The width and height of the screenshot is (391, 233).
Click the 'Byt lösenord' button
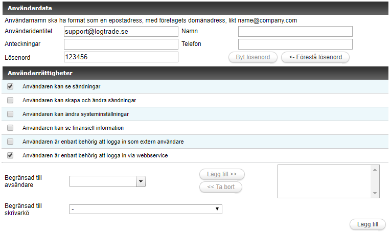pos(252,57)
